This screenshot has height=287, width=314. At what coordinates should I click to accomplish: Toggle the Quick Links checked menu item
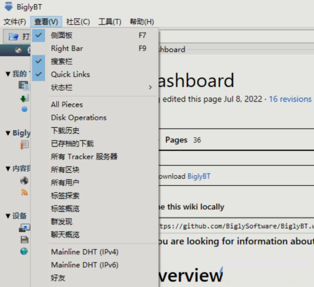pyautogui.click(x=94, y=74)
